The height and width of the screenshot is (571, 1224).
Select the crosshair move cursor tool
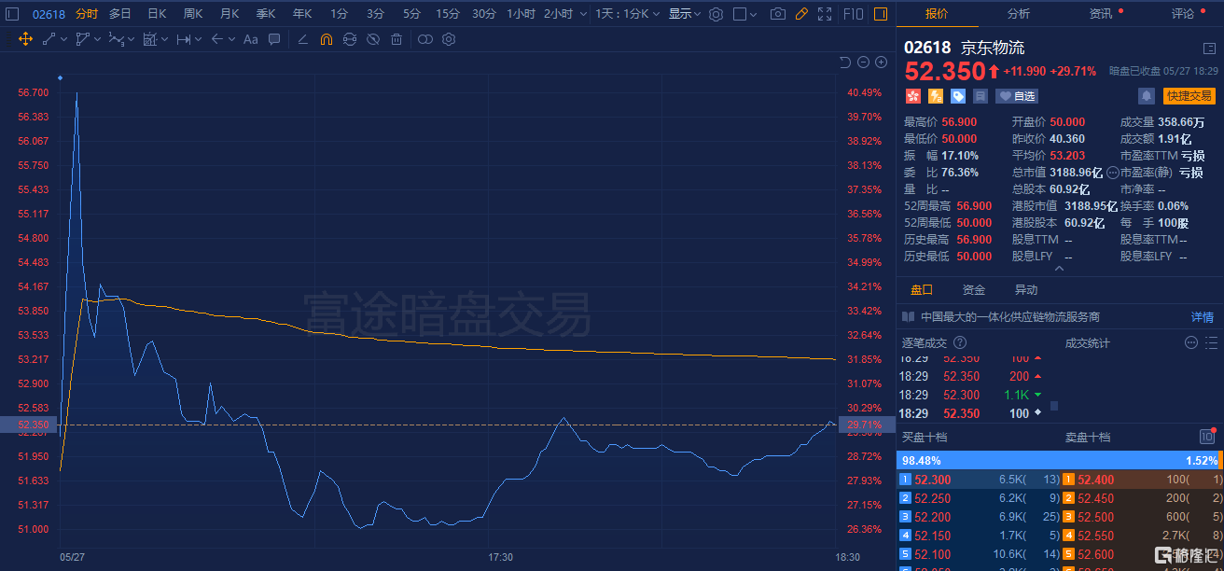pos(25,39)
